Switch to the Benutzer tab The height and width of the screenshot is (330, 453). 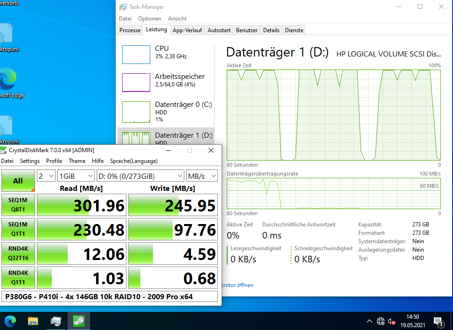click(x=247, y=30)
